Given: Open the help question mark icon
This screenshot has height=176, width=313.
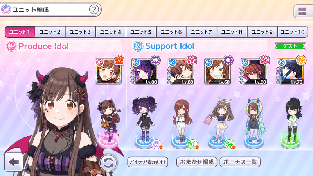Looking at the screenshot, I should click(x=94, y=9).
